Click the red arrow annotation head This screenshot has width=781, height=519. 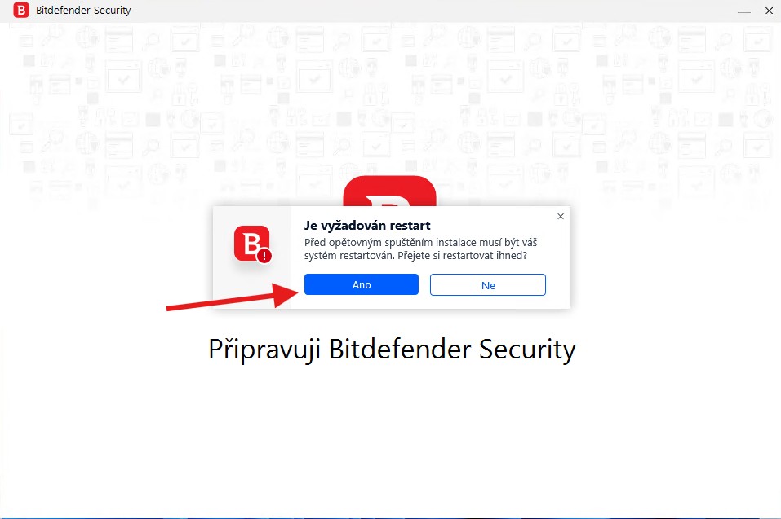click(286, 294)
